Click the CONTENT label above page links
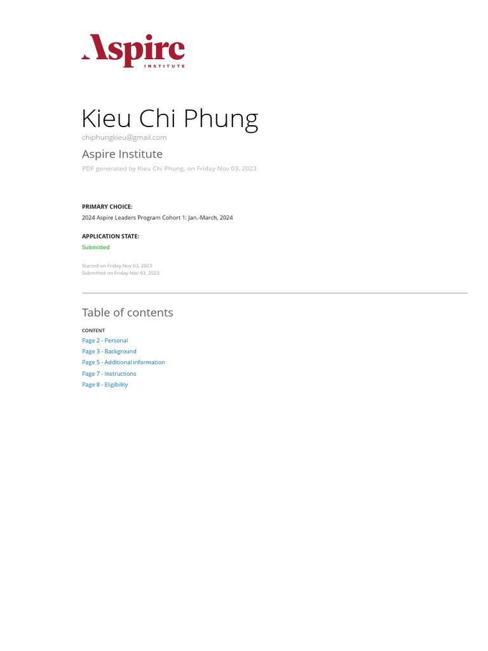This screenshot has height=651, width=488. tap(93, 331)
